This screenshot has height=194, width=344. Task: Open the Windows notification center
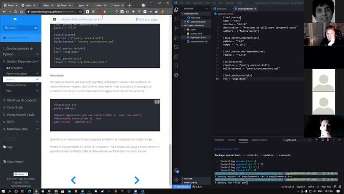[x=339, y=192]
